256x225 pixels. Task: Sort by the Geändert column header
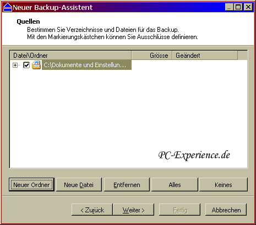[x=205, y=56]
